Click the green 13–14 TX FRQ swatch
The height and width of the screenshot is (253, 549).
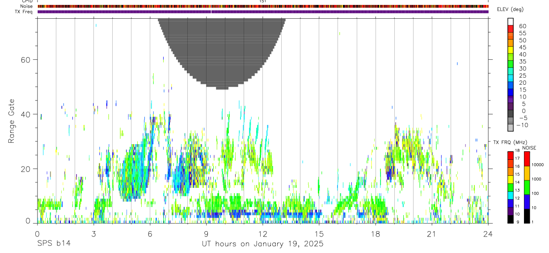(511, 187)
